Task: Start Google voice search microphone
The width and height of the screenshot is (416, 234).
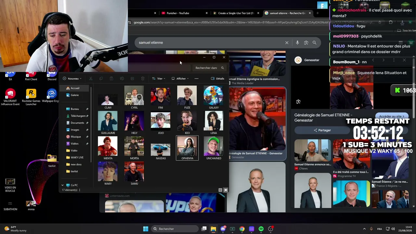Action: pyautogui.click(x=297, y=43)
